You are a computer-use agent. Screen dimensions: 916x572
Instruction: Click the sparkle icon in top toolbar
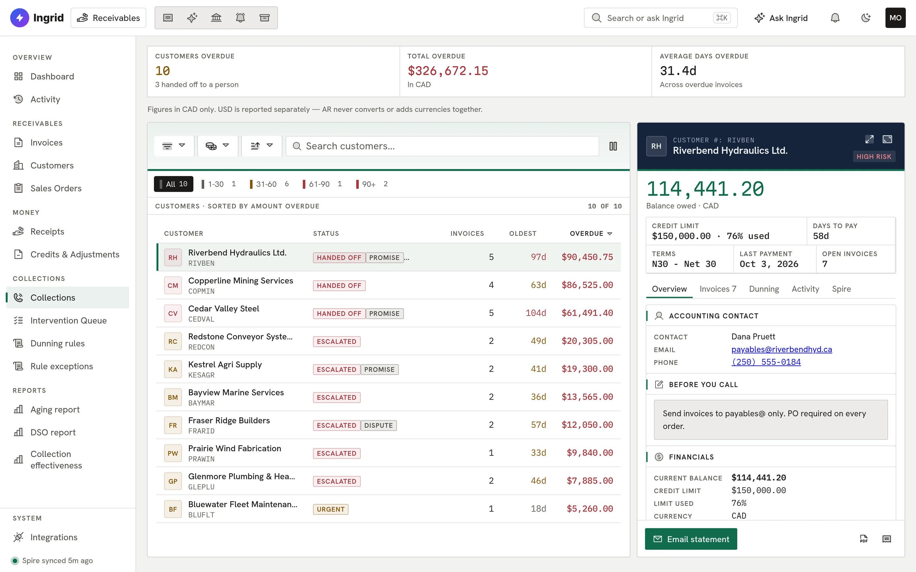(x=192, y=18)
